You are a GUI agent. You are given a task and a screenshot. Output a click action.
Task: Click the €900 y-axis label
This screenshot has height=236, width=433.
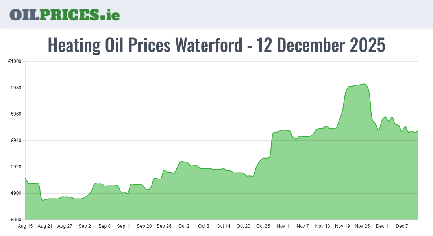coord(16,194)
